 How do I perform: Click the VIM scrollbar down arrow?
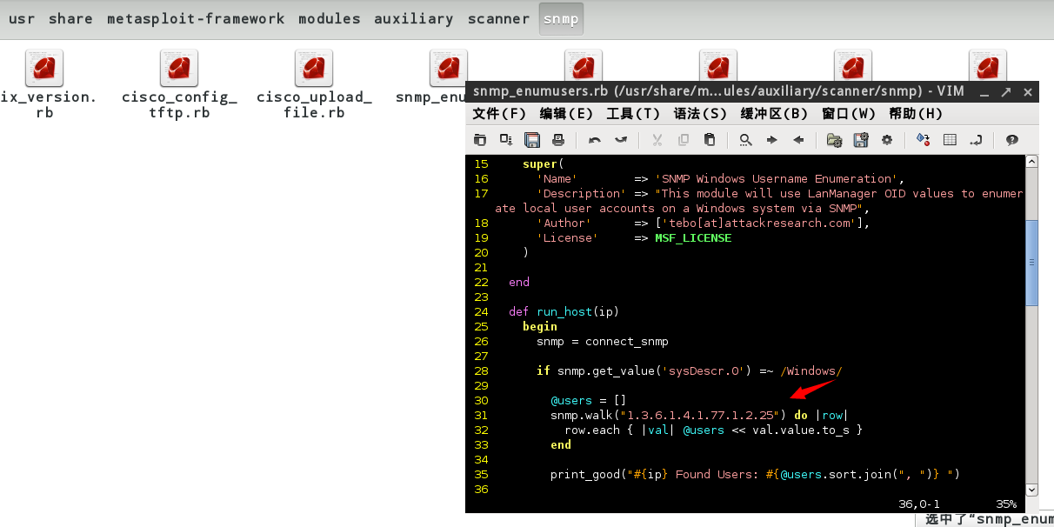[1031, 490]
